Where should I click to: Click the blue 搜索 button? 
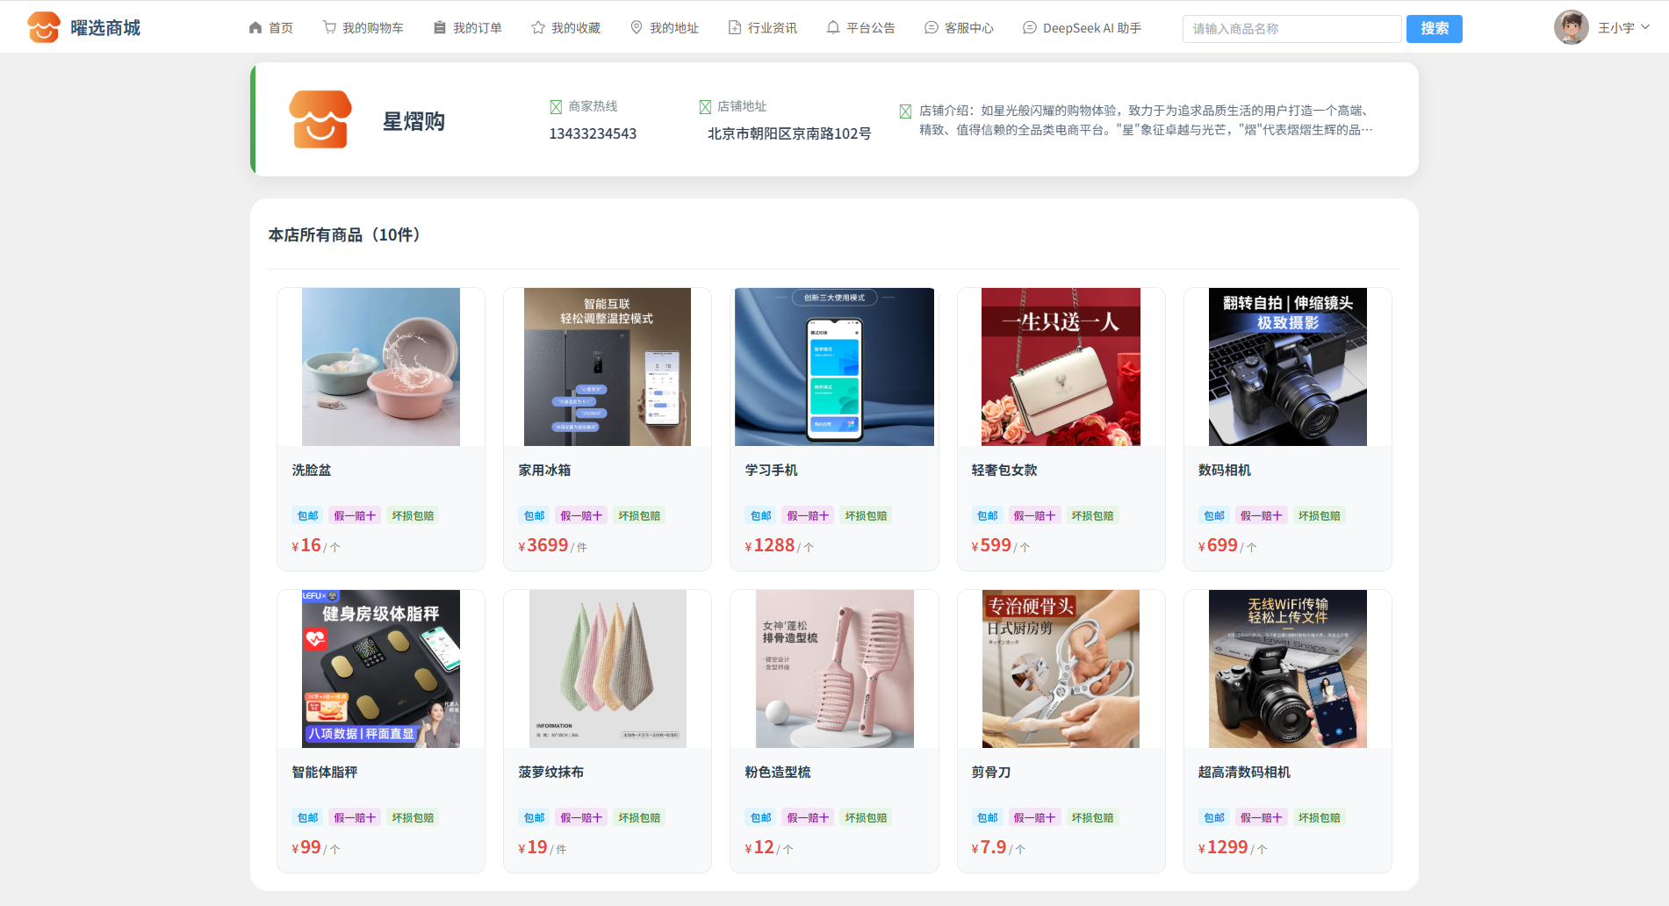click(x=1435, y=29)
